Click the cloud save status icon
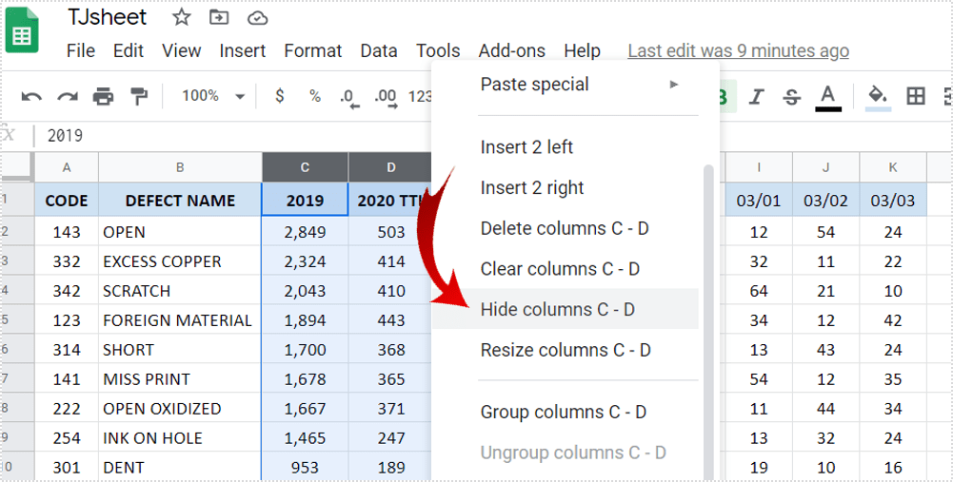 click(x=257, y=18)
